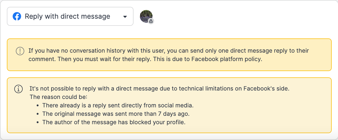The width and height of the screenshot is (338, 140).
Task: Expand the reply type dropdown arrow
Action: (x=125, y=17)
